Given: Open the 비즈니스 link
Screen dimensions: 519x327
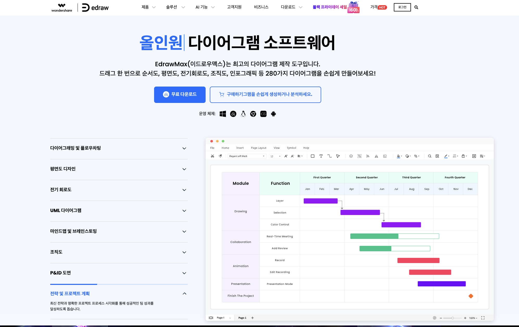Looking at the screenshot, I should pos(261,7).
